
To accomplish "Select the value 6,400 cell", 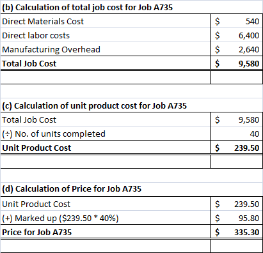I will pos(236,35).
